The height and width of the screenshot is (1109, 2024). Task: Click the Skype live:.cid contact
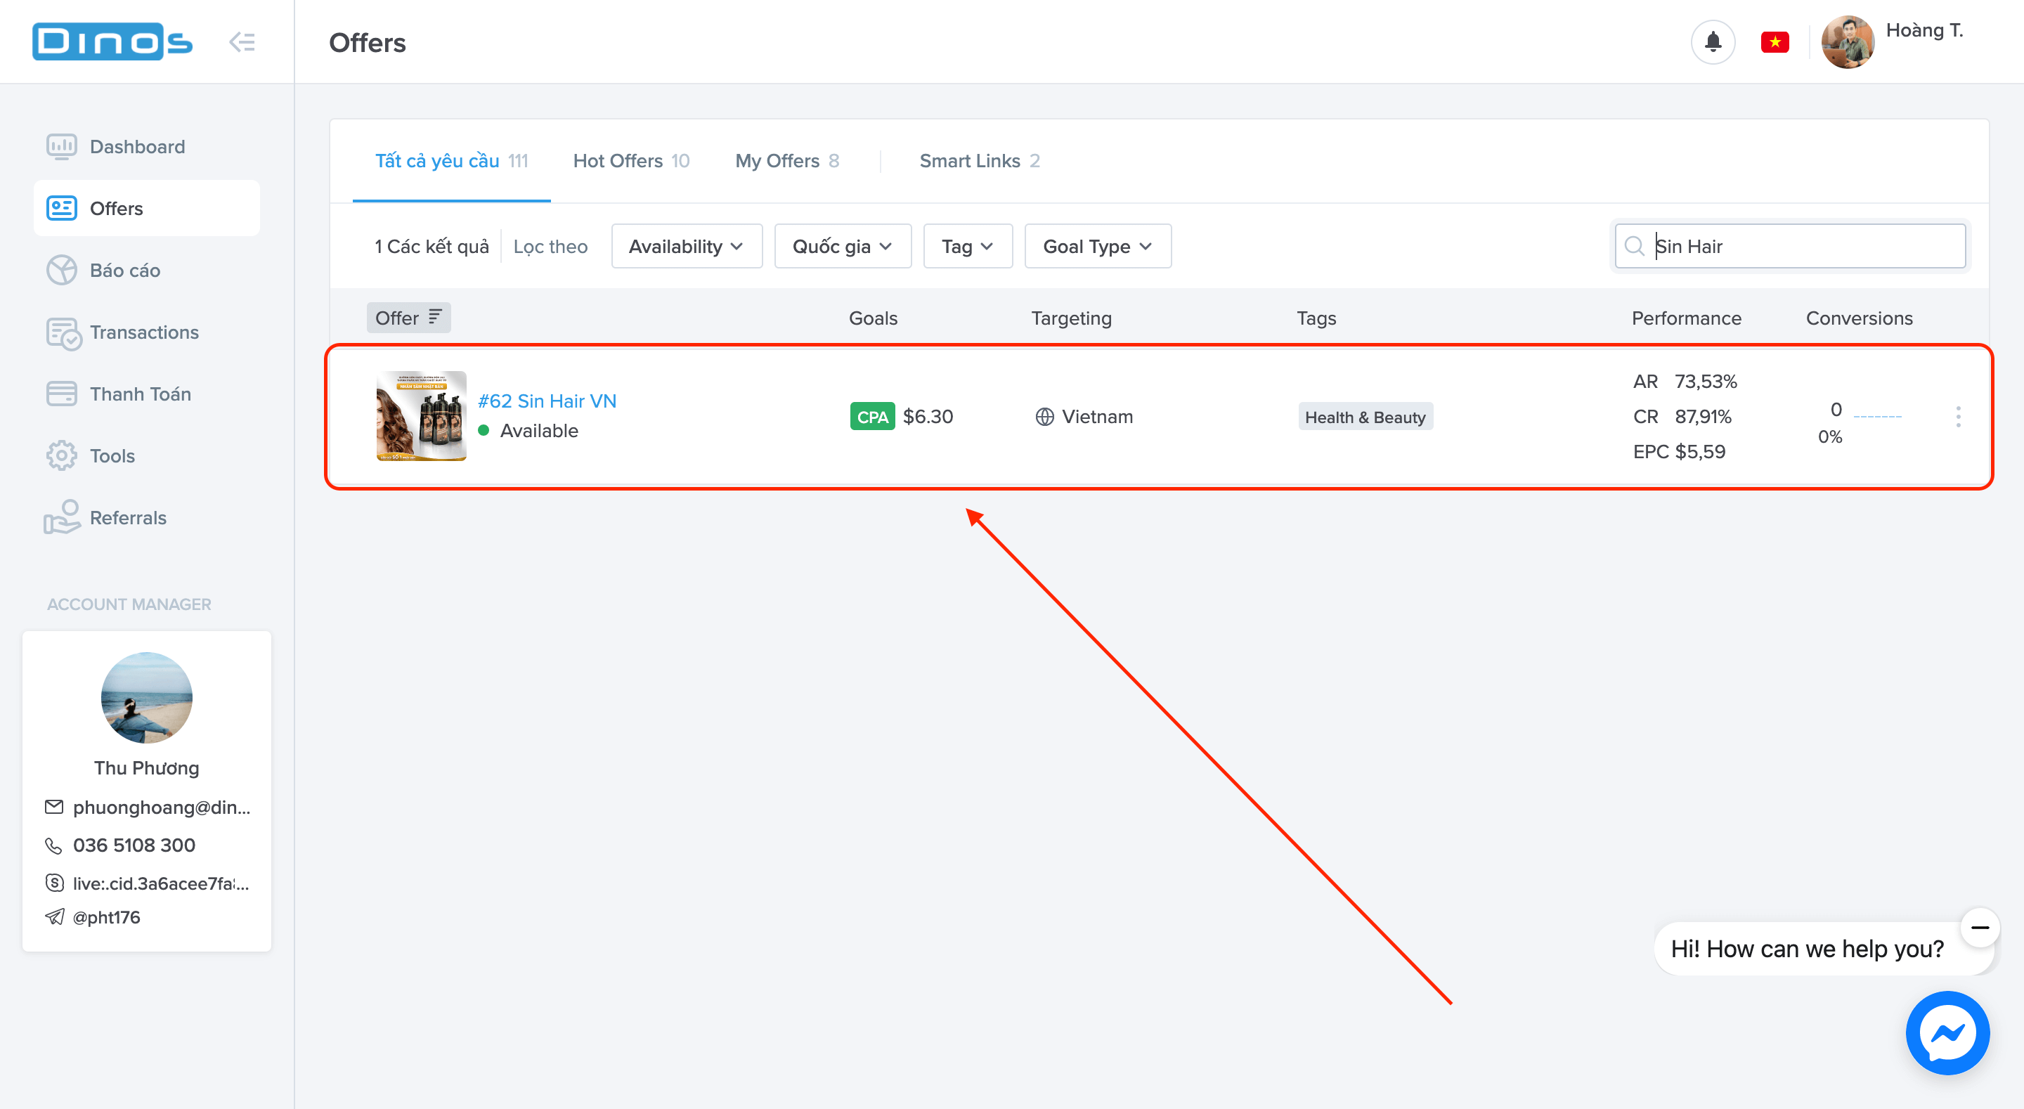tap(161, 883)
